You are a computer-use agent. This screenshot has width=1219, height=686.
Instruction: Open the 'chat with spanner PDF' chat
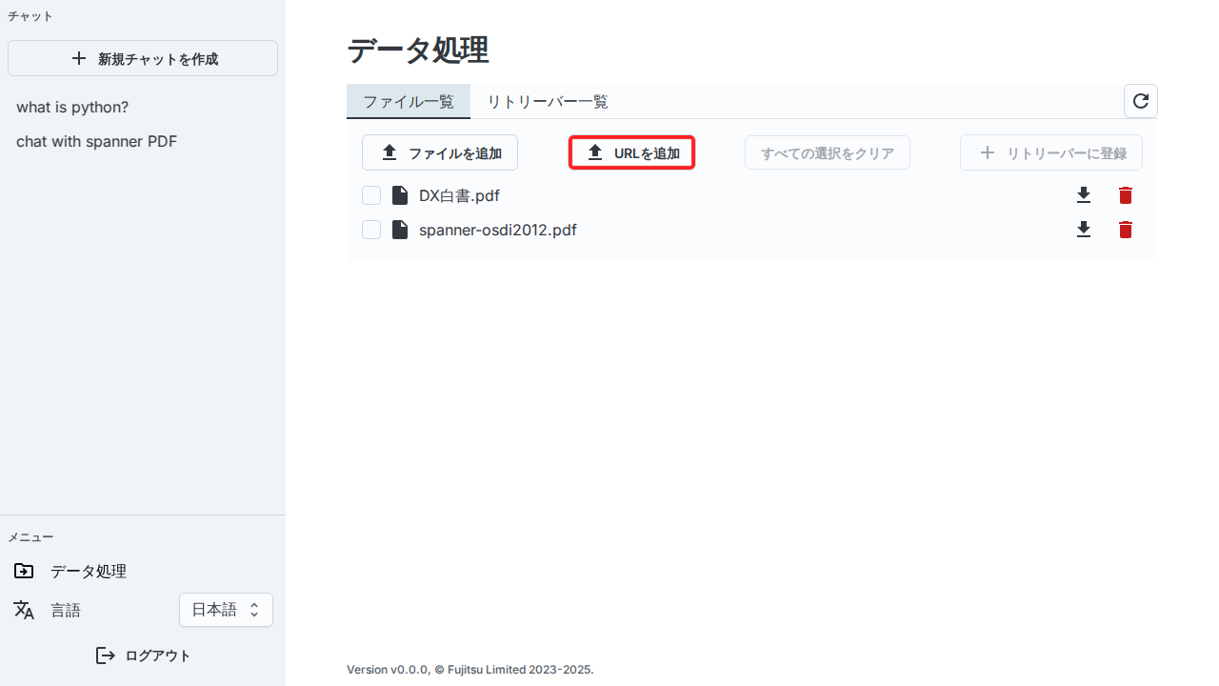click(x=96, y=141)
